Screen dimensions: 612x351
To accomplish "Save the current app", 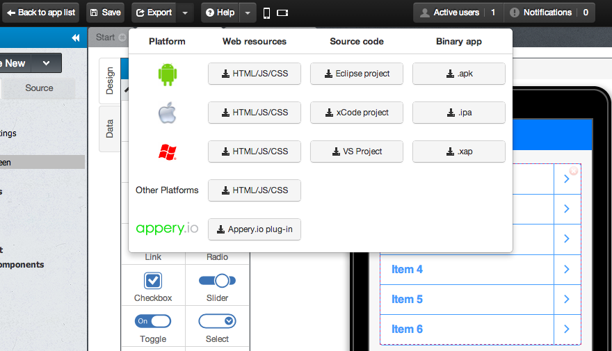I will (105, 13).
